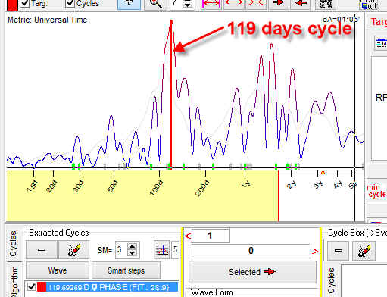Click the Wave button
The height and width of the screenshot is (297, 387).
tap(58, 270)
